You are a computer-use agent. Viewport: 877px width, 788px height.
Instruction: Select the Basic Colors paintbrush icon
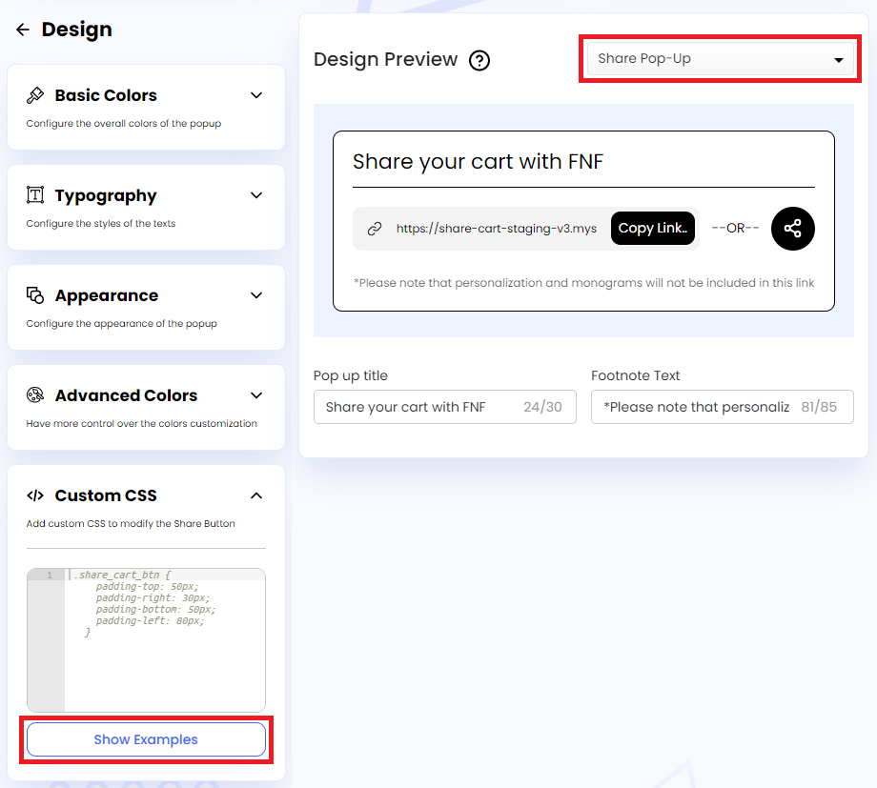(x=35, y=94)
